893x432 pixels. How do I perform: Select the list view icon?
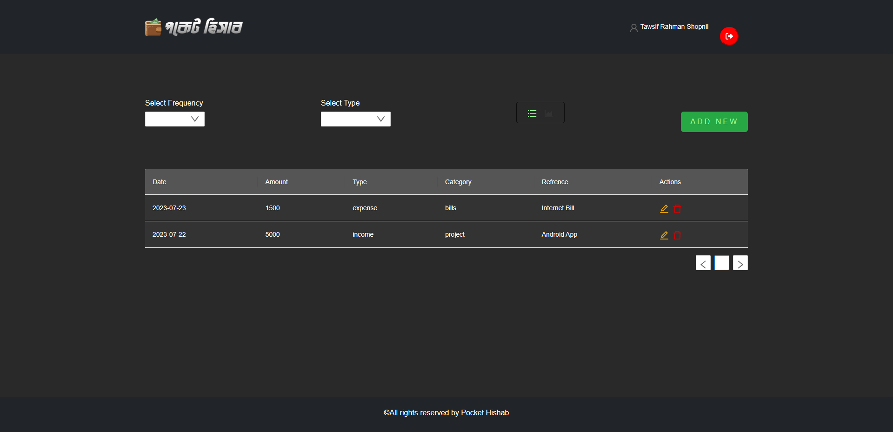click(x=532, y=113)
